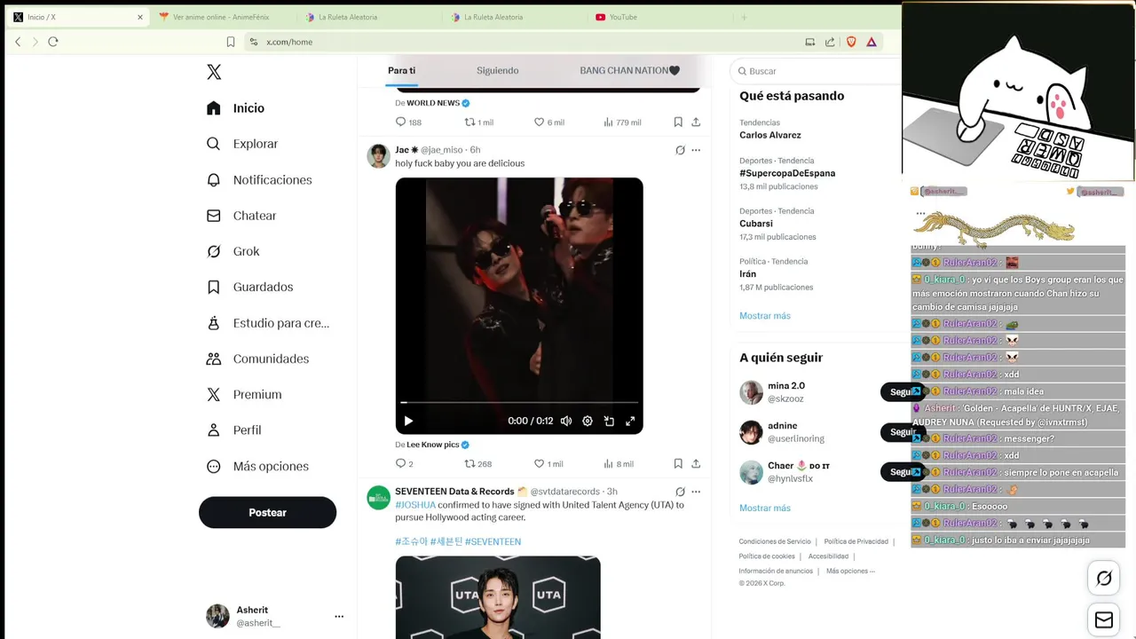Click the X logo in sidebar
The image size is (1136, 639).
tap(214, 72)
